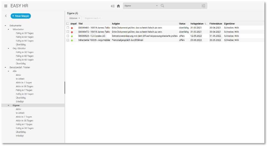Sort by Ampel column header
This screenshot has height=147, width=268.
(73, 24)
